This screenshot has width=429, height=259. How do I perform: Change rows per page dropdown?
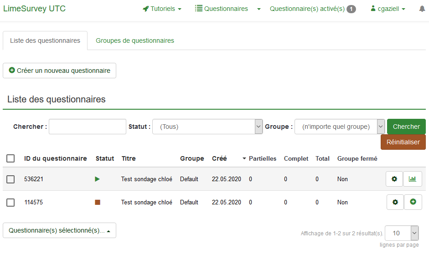click(x=402, y=233)
